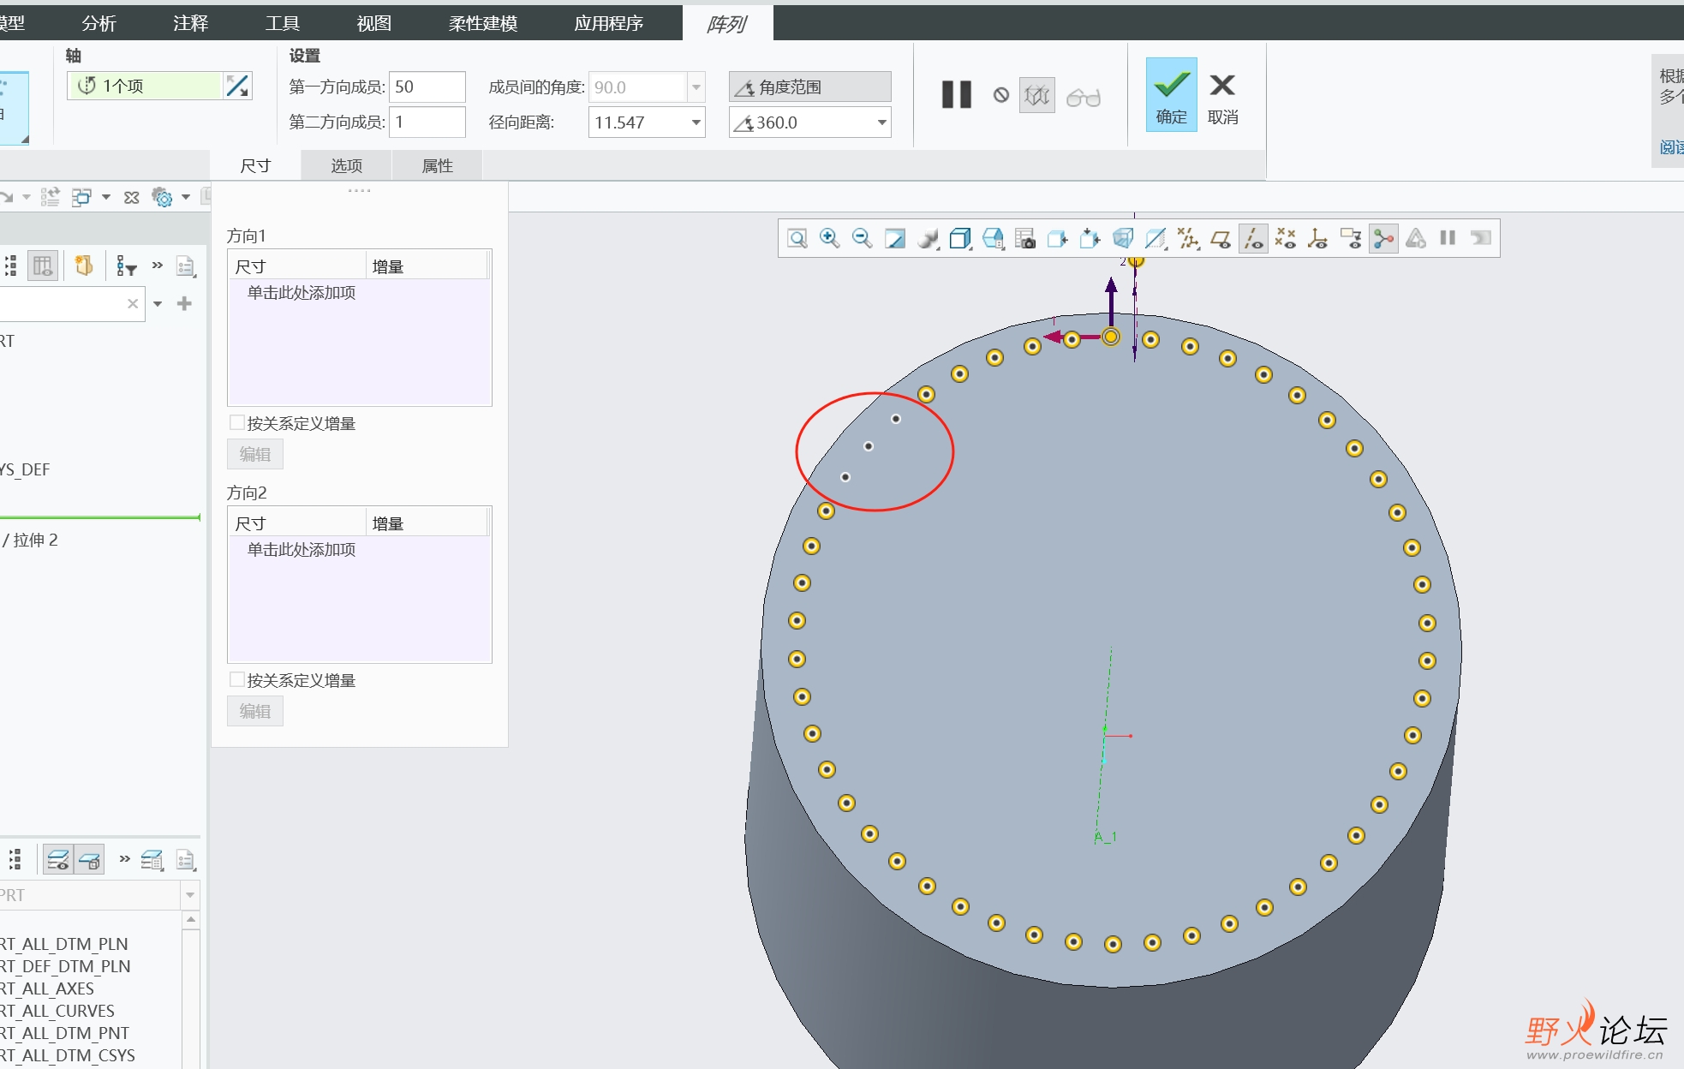Click the Repaint screen icon

pyautogui.click(x=895, y=238)
